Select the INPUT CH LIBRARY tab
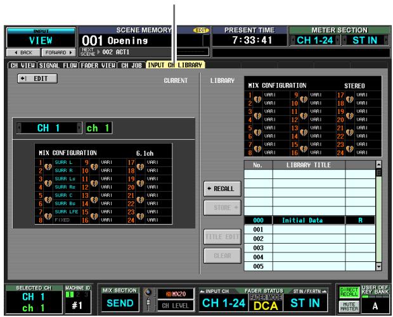Viewport: 393px width, 317px height. (x=175, y=65)
